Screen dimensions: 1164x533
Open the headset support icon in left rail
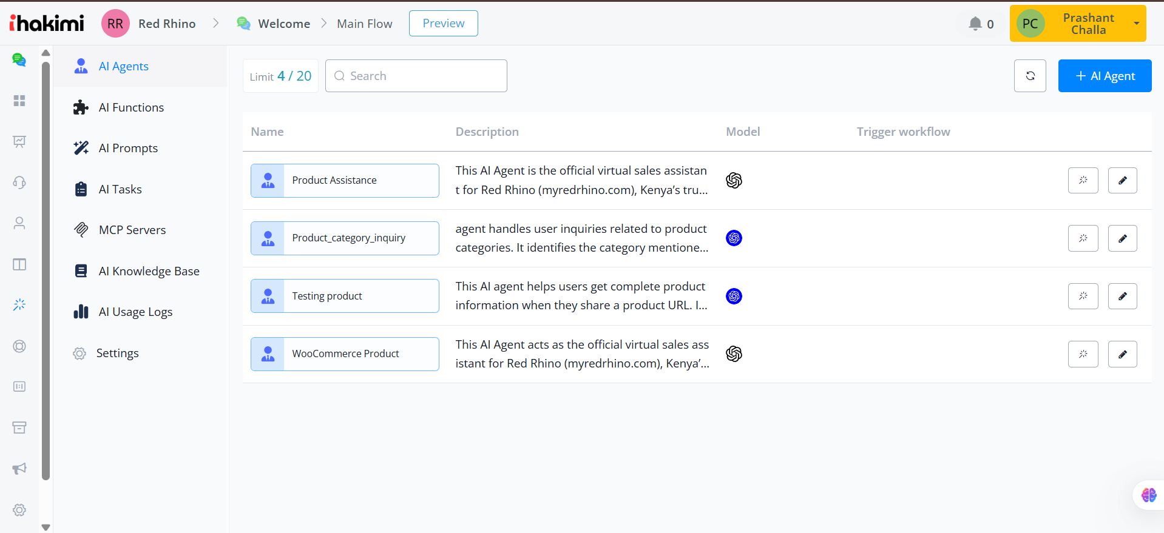19,183
